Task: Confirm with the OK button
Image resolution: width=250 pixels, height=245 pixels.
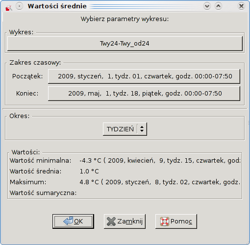Action: [x=73, y=221]
